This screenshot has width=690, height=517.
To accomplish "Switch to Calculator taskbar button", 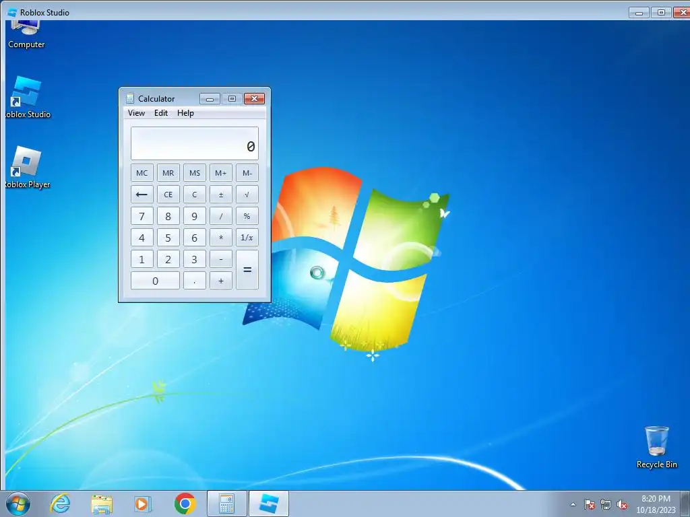I will tap(226, 504).
